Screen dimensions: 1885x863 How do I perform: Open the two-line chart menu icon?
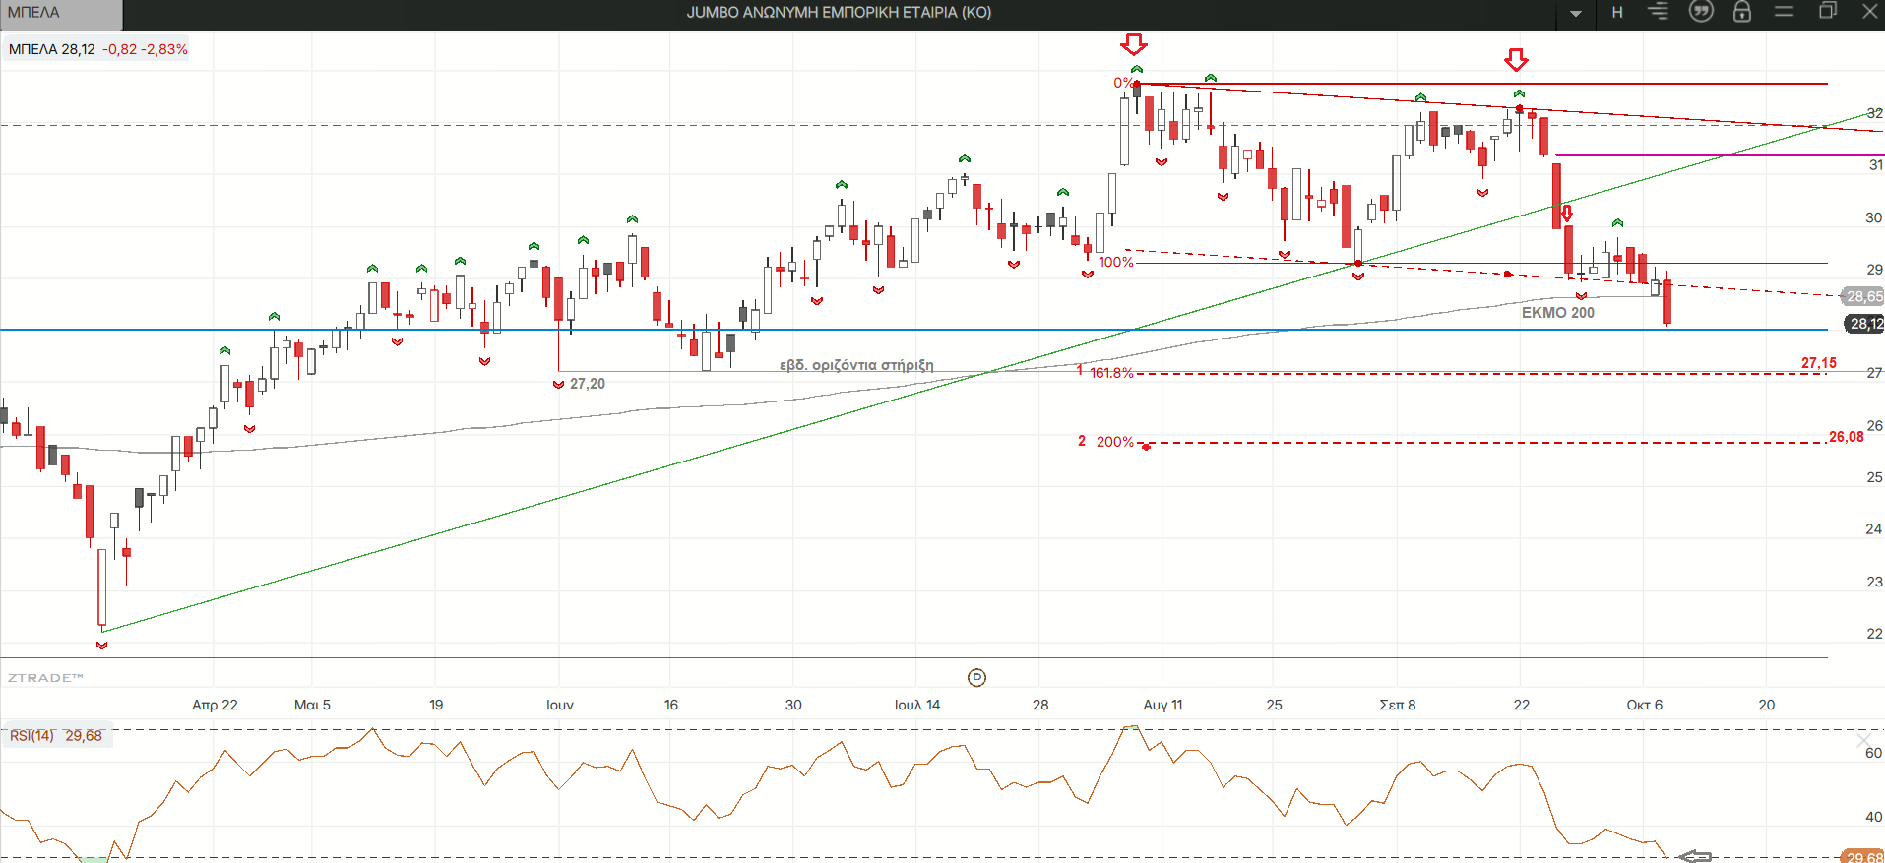tap(1784, 12)
